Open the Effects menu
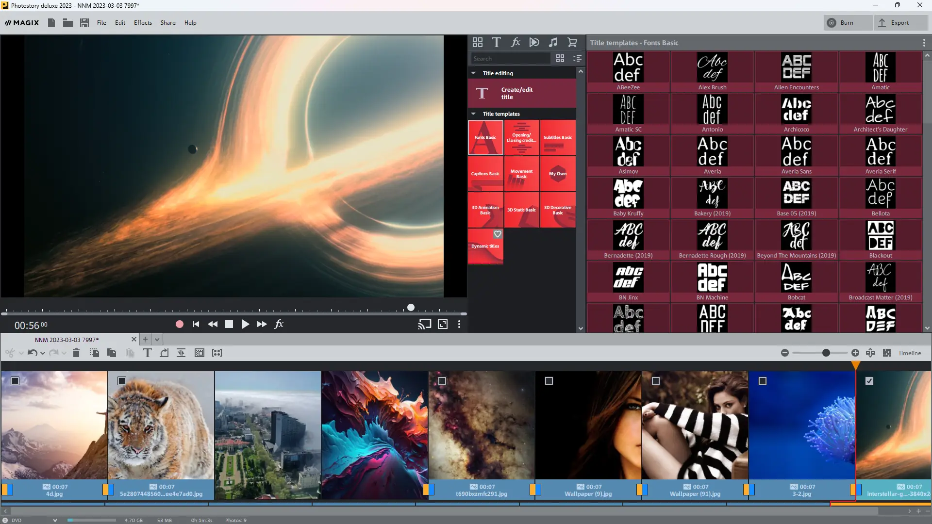This screenshot has width=932, height=524. click(x=142, y=22)
